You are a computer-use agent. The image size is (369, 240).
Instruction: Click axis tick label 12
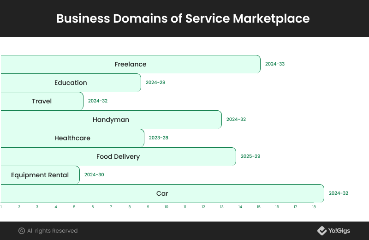point(203,207)
